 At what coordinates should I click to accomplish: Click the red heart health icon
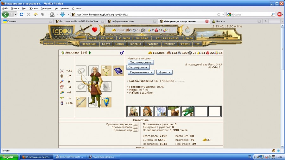[94, 30]
